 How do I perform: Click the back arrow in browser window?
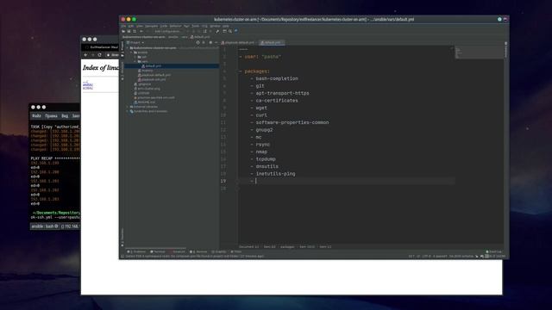point(85,55)
